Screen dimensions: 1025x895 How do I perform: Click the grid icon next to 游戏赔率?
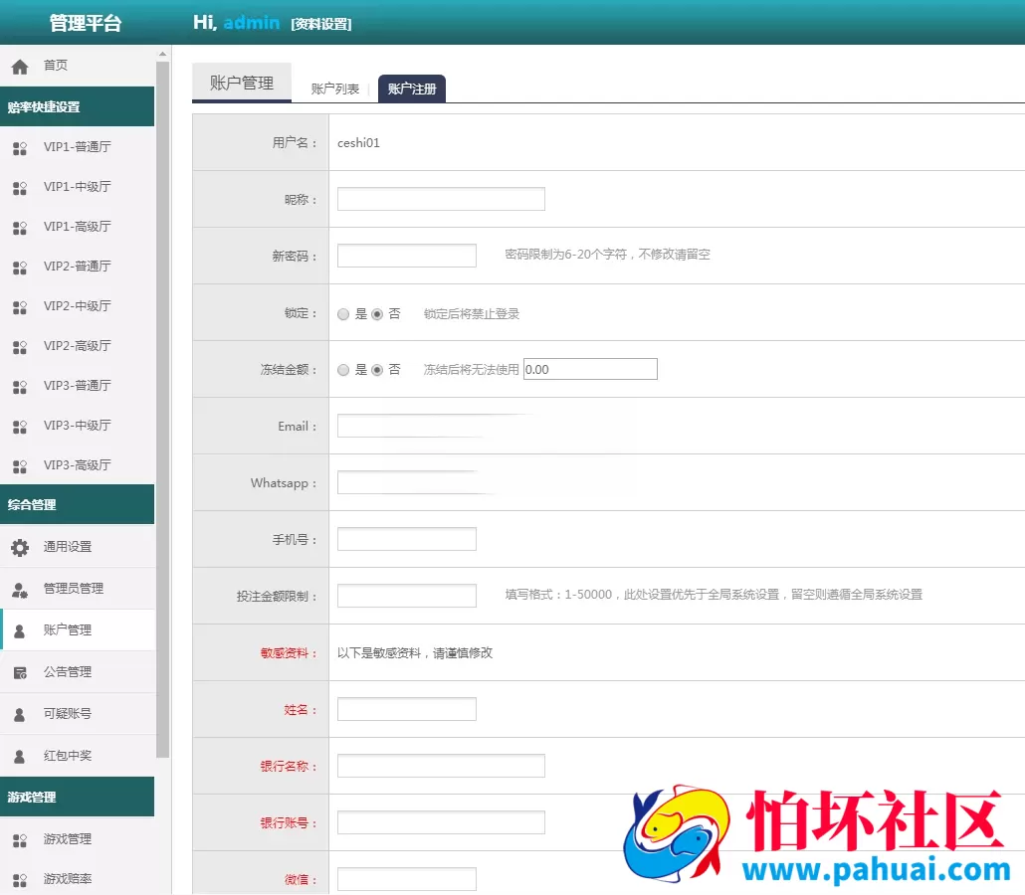[20, 880]
